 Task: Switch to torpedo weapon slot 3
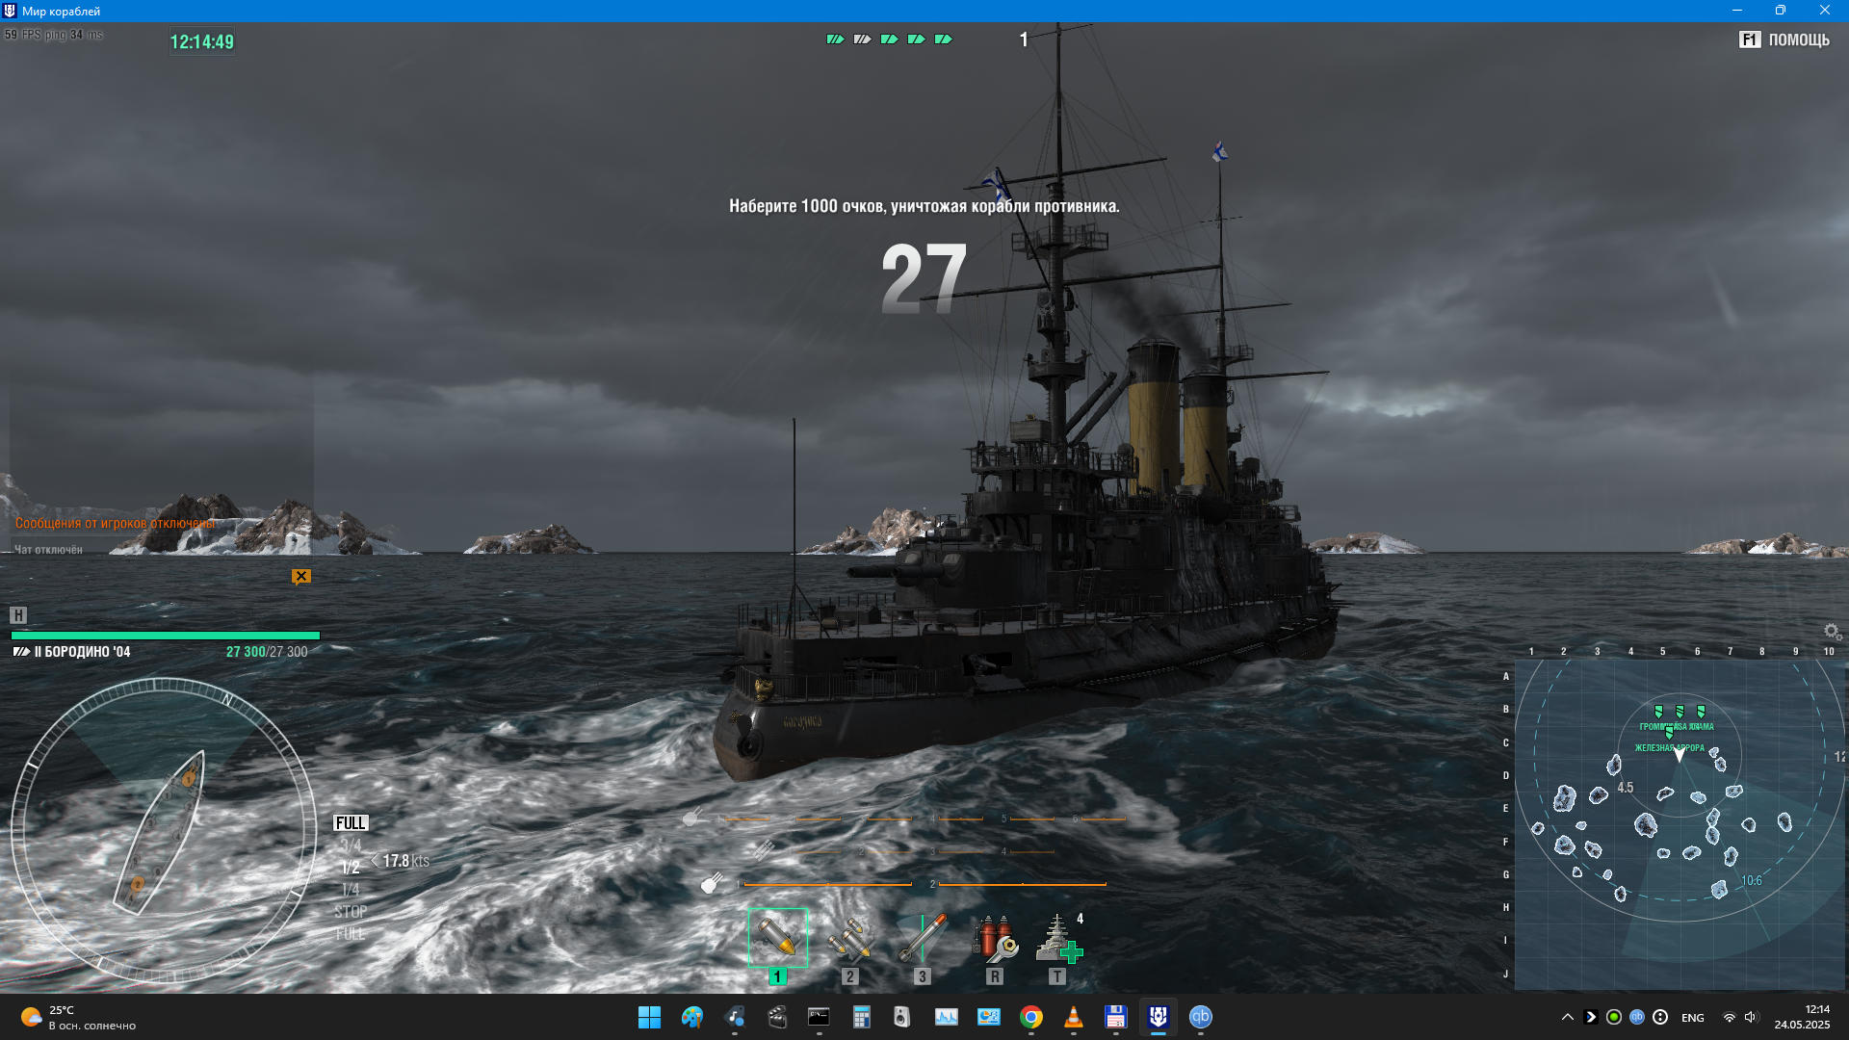click(923, 938)
